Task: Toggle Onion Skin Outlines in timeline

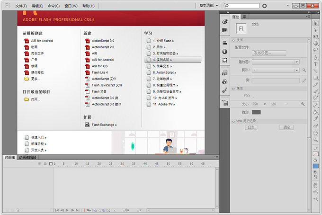Action: pos(99,210)
